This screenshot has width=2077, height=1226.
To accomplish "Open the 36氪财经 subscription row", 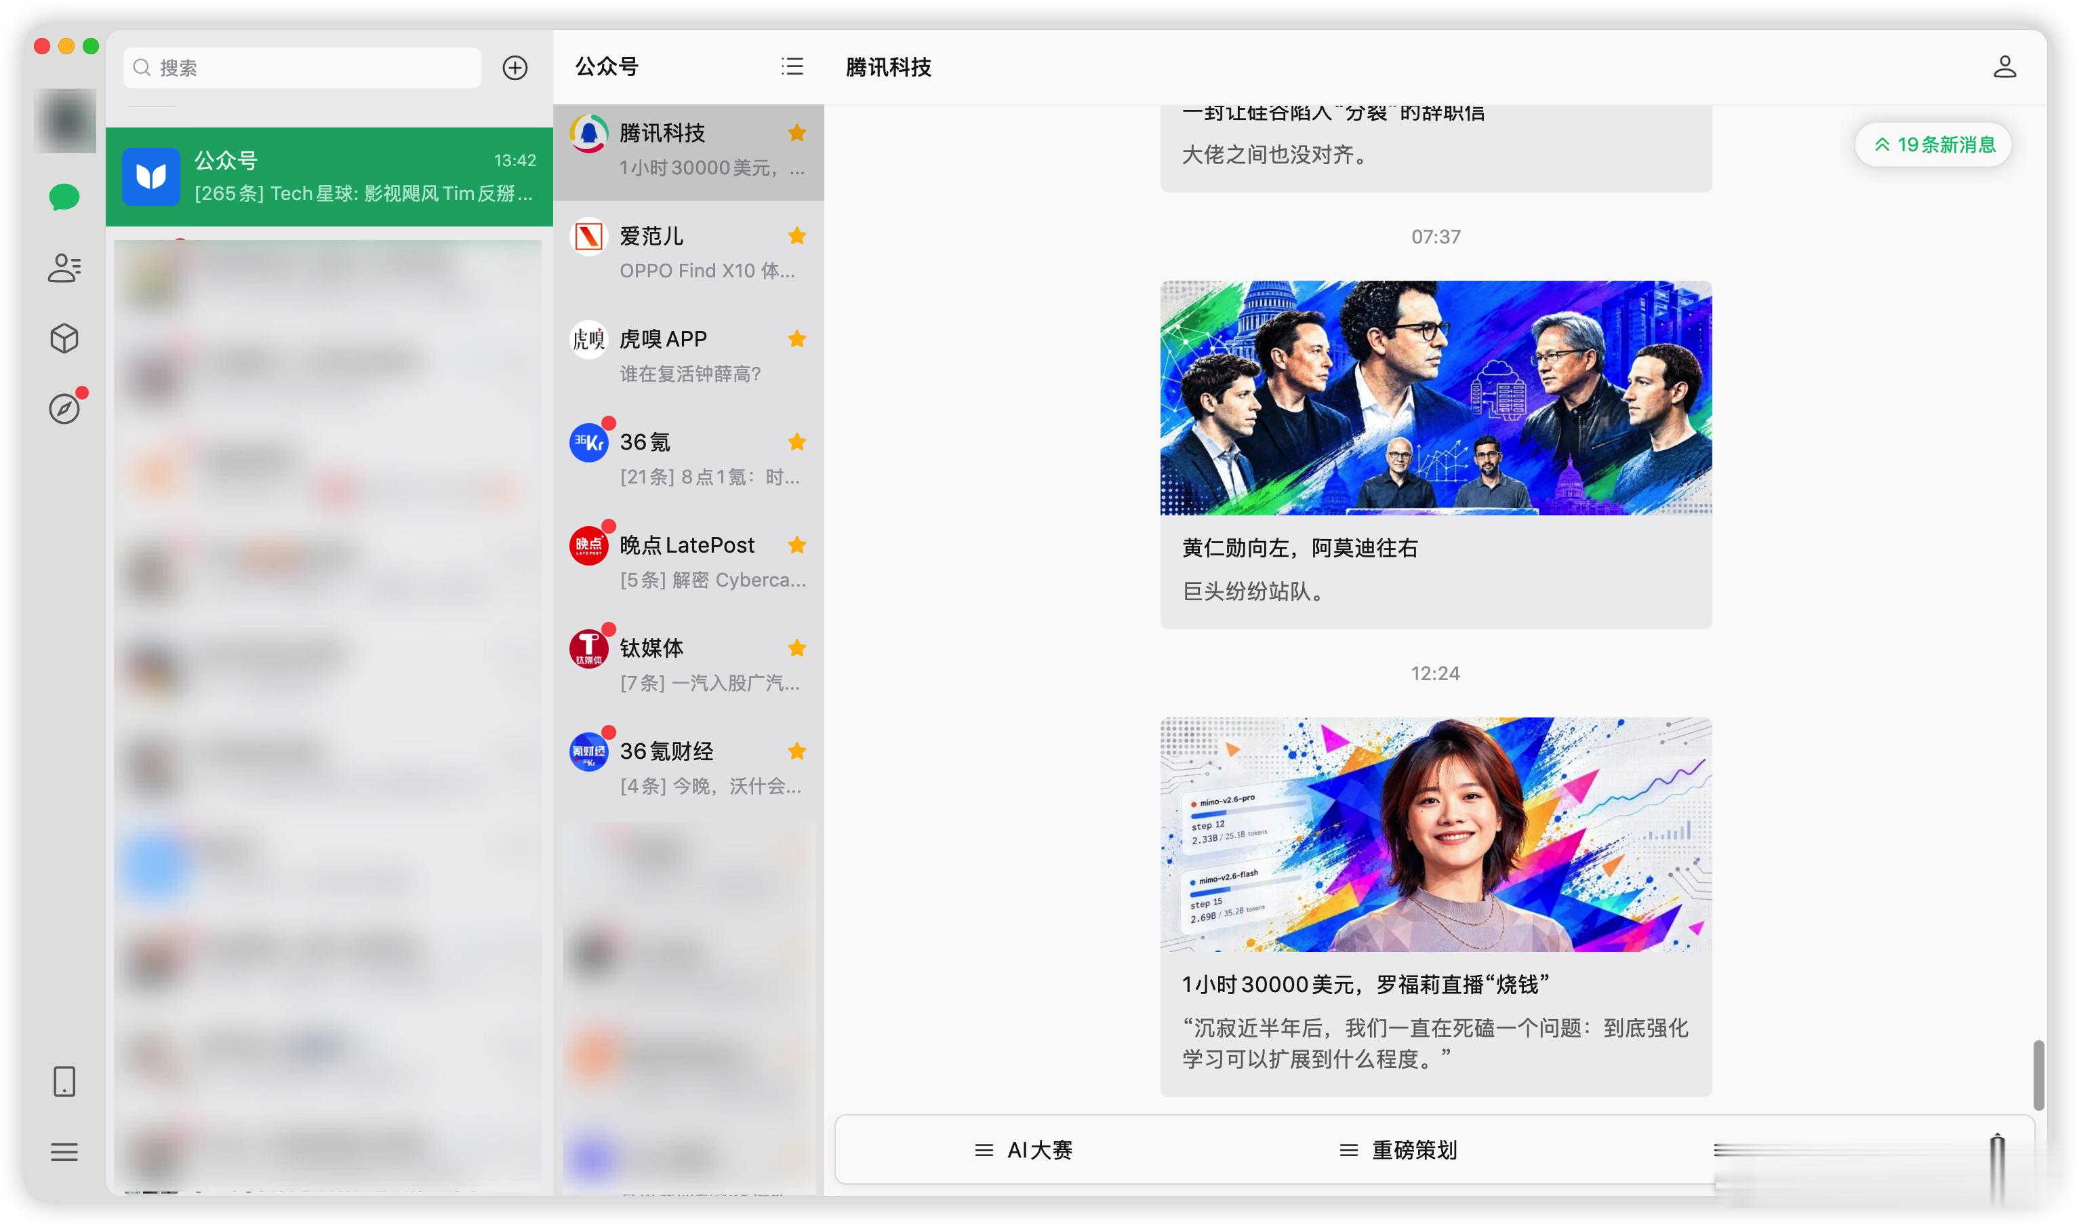I will click(x=689, y=768).
